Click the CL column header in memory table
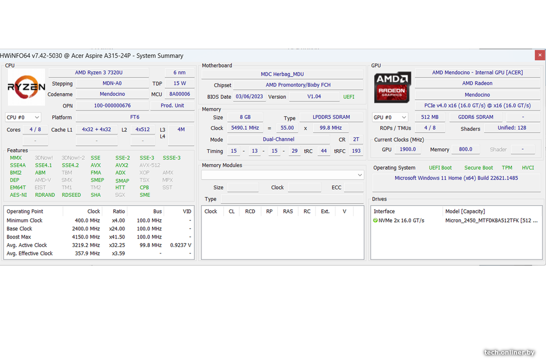Viewport: 546px width, 364px height. click(231, 211)
